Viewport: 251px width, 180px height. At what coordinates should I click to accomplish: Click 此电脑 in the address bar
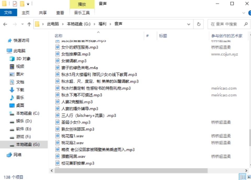(x=53, y=24)
